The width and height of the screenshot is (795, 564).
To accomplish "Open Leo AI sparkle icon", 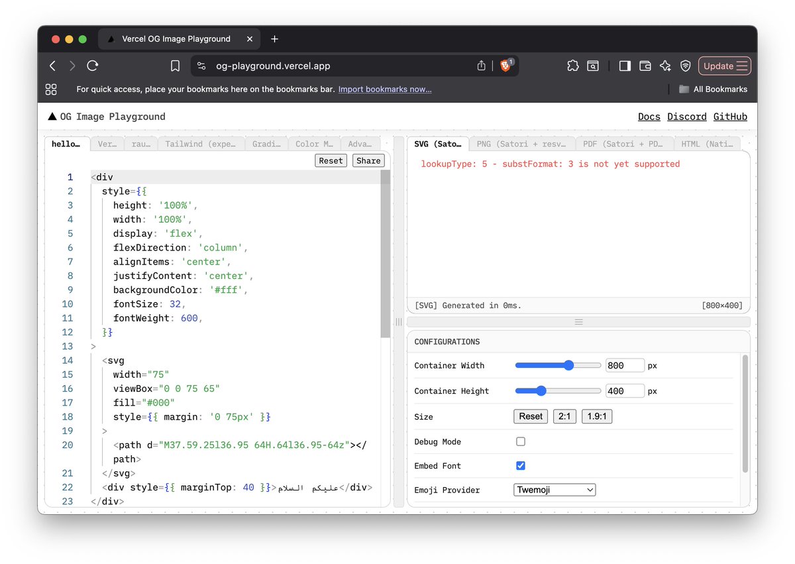I will (665, 66).
